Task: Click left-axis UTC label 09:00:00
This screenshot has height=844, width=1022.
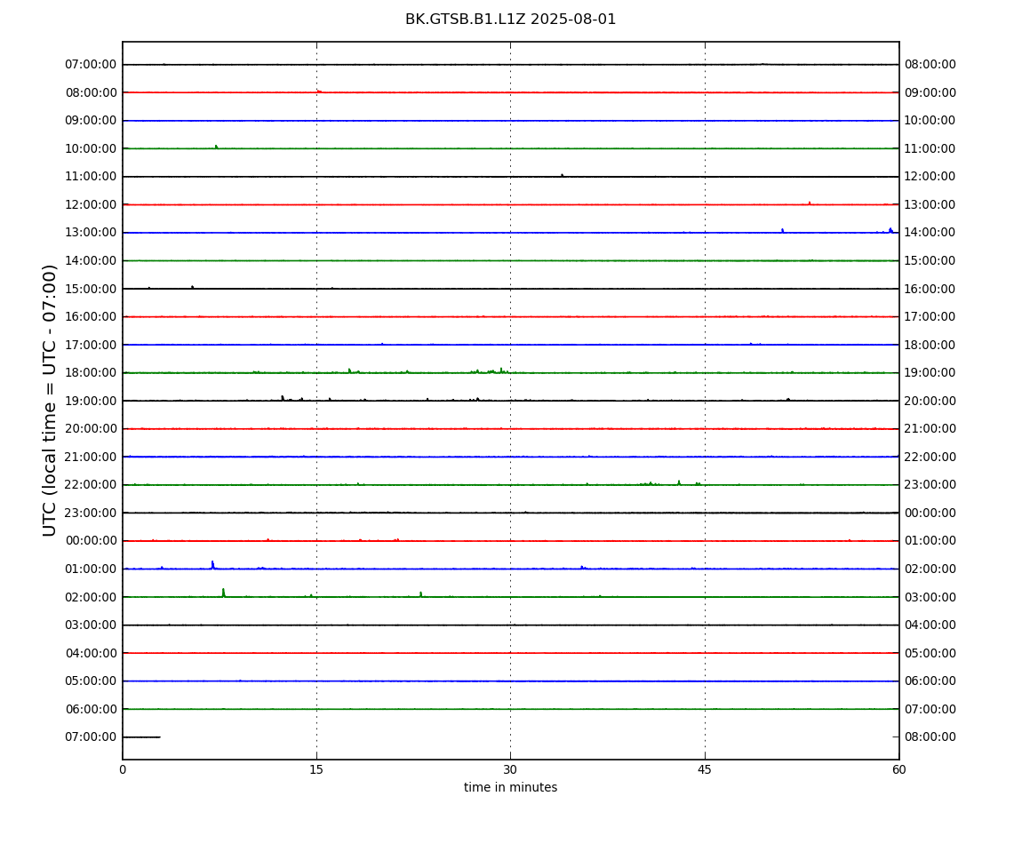Action: tap(91, 121)
